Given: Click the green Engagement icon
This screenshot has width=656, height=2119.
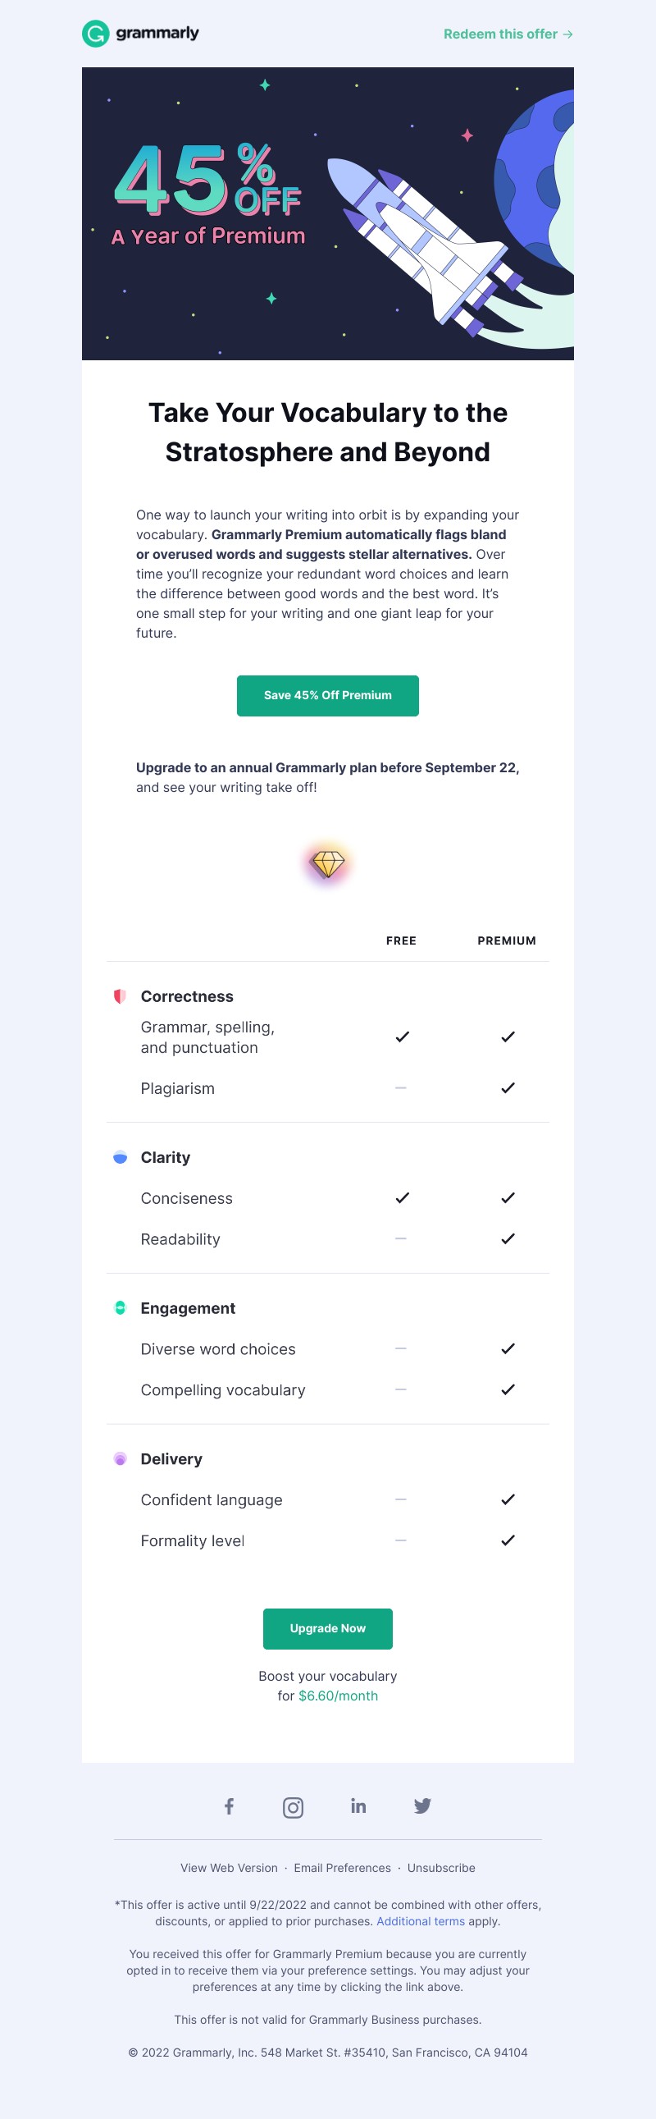Looking at the screenshot, I should (120, 1308).
